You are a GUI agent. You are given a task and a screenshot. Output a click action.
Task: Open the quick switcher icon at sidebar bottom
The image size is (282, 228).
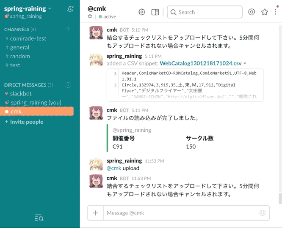click(x=39, y=218)
